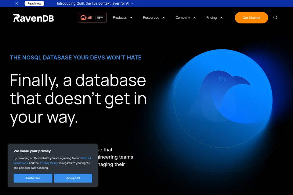Click the 'NoSQL database your devs won't hate' tagline
The image size is (293, 195).
[75, 58]
